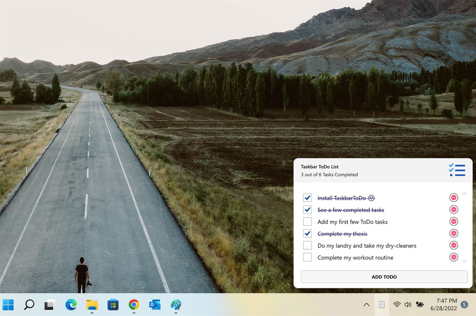Open the Microsoft Store

pos(113,305)
